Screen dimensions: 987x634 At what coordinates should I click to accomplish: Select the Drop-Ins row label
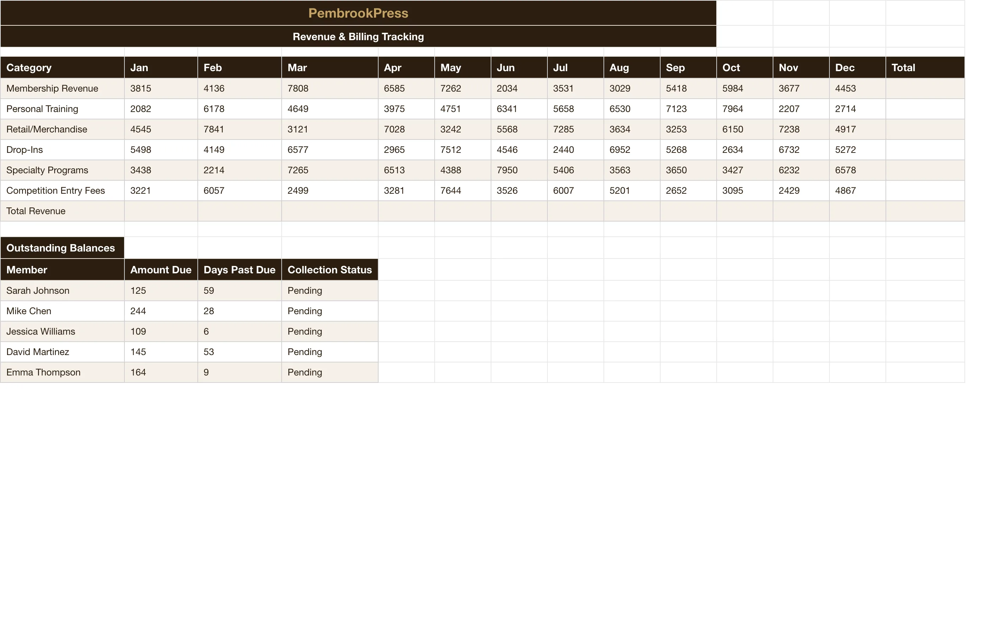coord(62,150)
